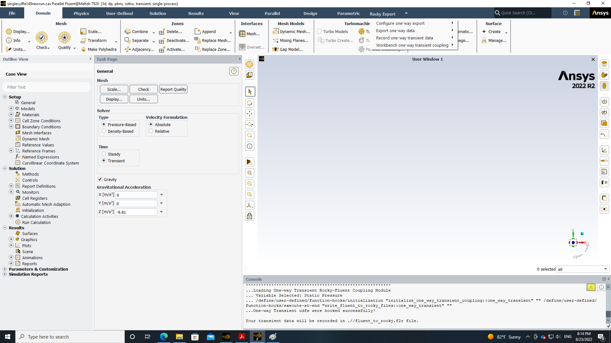Open Edge browser from taskbar
611x343 pixels.
164,337
